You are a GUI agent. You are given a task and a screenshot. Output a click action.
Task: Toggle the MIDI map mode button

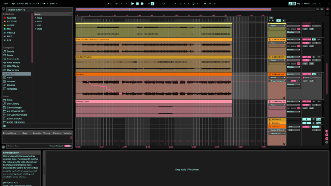click(x=306, y=3)
